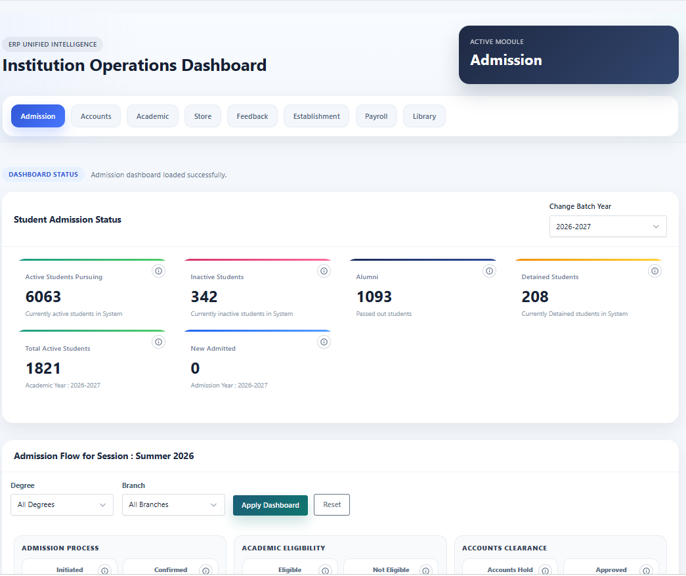Open the Payroll module tab
The width and height of the screenshot is (686, 576).
click(376, 116)
